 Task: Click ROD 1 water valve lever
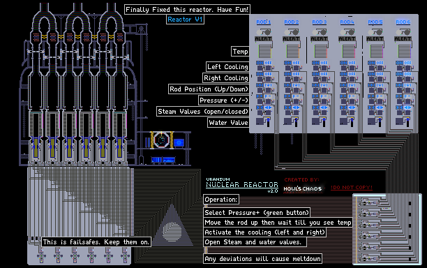coord(268,121)
